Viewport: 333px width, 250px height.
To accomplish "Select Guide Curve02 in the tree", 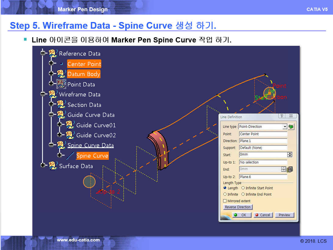I will 96,135.
